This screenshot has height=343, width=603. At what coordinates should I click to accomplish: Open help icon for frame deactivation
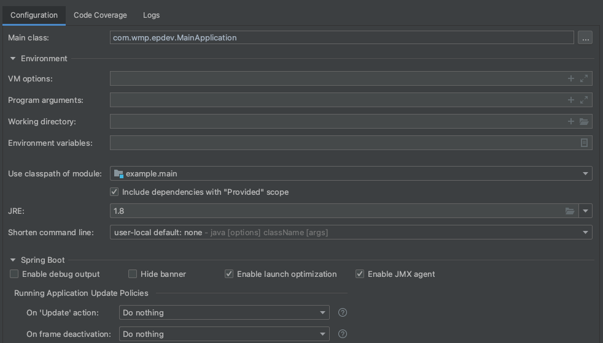point(342,334)
